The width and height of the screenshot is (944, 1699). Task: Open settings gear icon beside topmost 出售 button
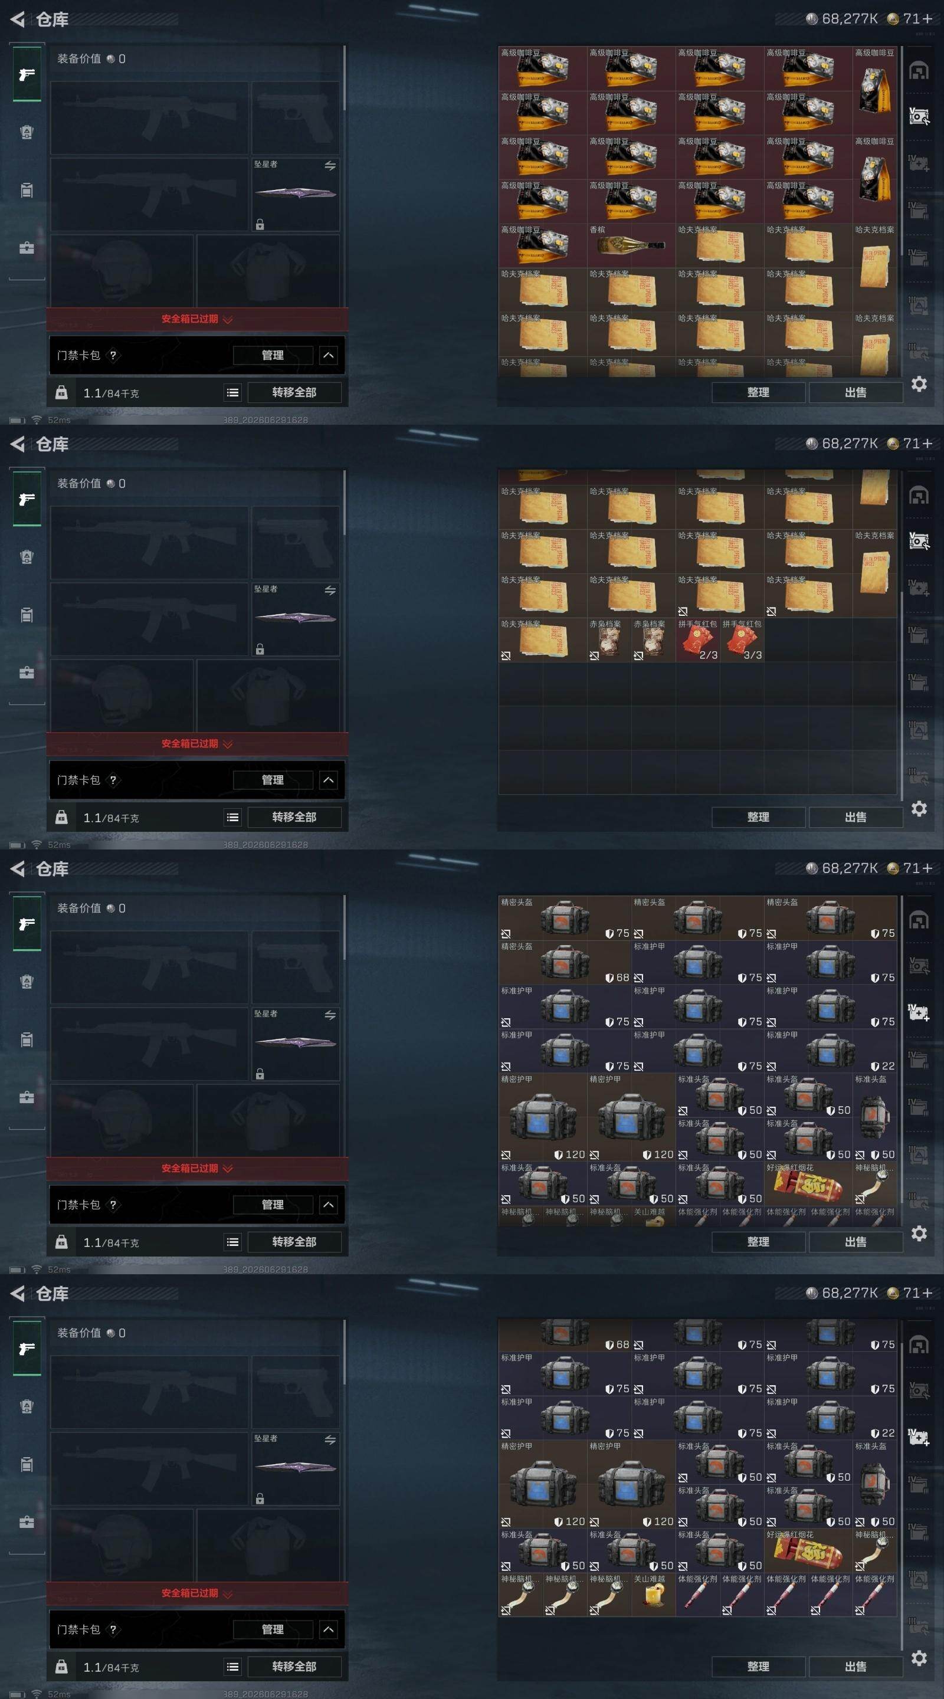(x=919, y=384)
